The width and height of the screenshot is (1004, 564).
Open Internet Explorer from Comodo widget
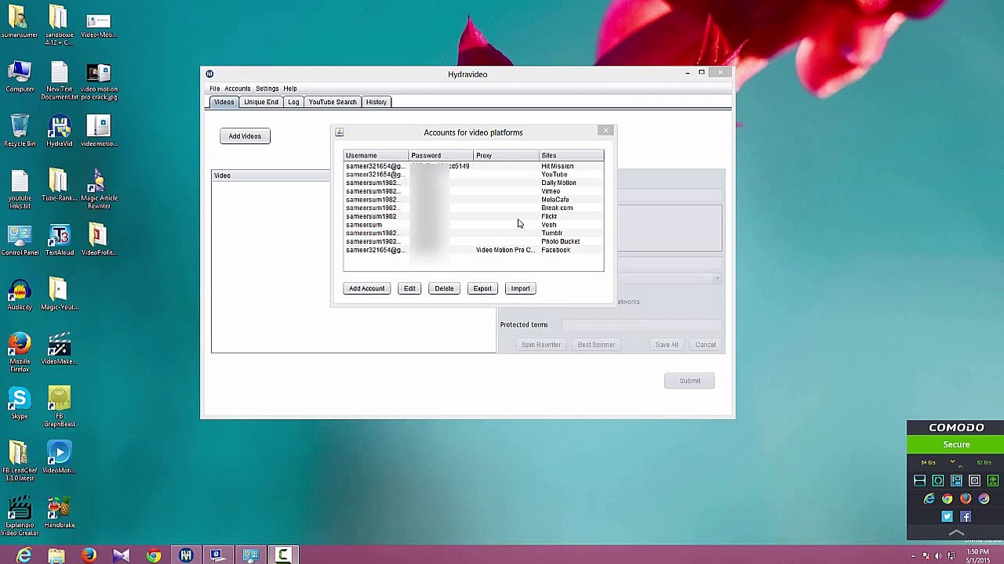[929, 499]
